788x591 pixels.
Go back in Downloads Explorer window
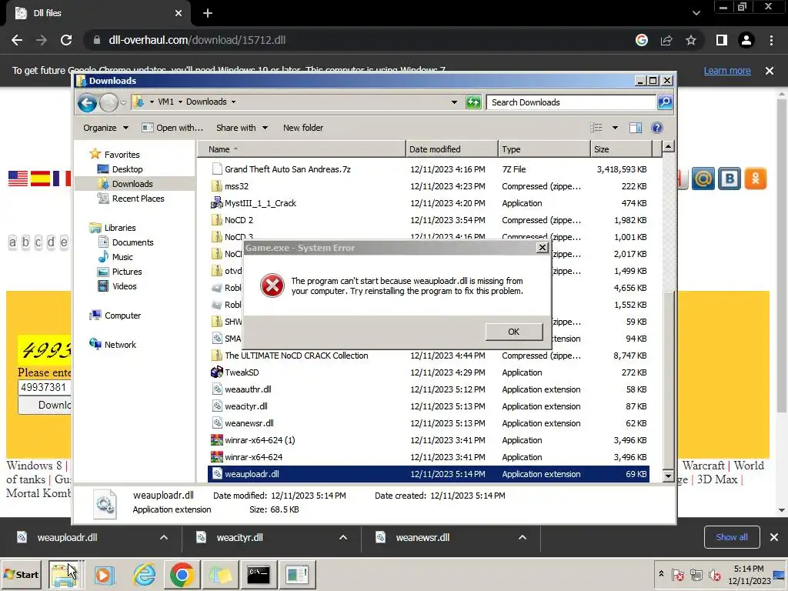[87, 103]
